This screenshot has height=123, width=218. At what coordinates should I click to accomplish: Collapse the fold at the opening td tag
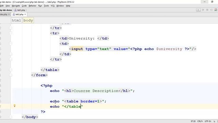(11, 43)
